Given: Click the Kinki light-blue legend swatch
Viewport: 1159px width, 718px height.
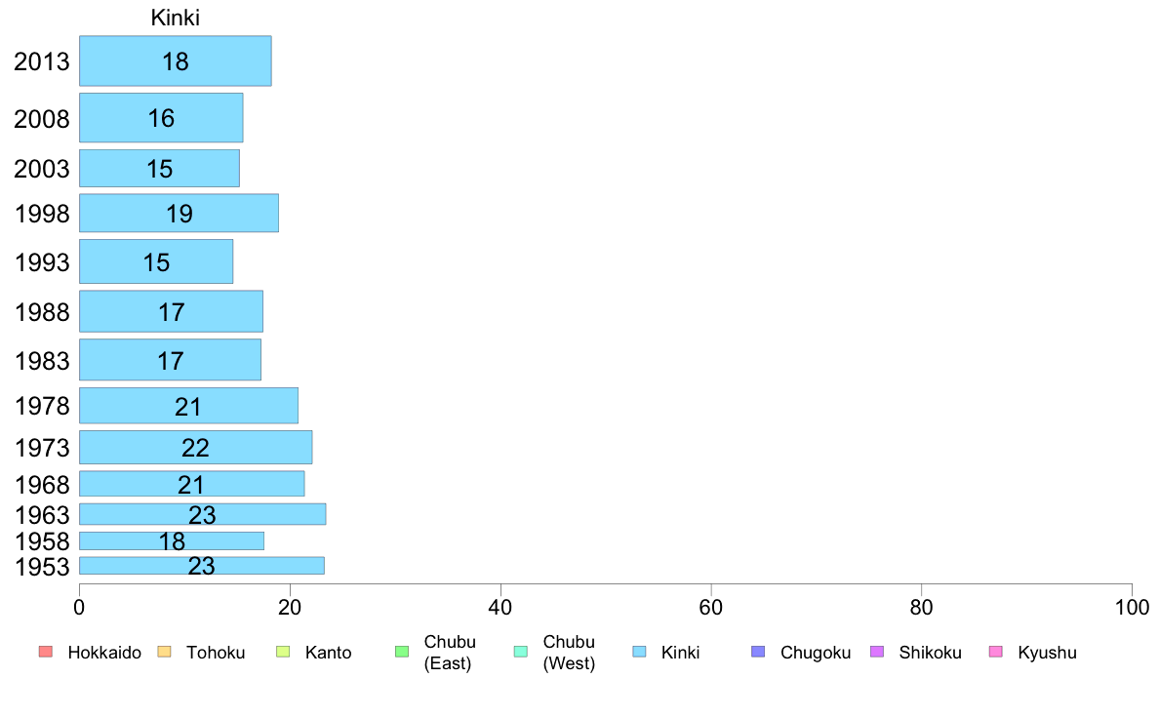Looking at the screenshot, I should tap(639, 652).
